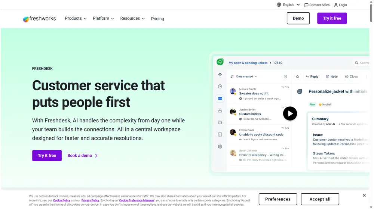Click the highlighted ticket icon in the preview sidebar
The image size is (374, 209).
(220, 99)
